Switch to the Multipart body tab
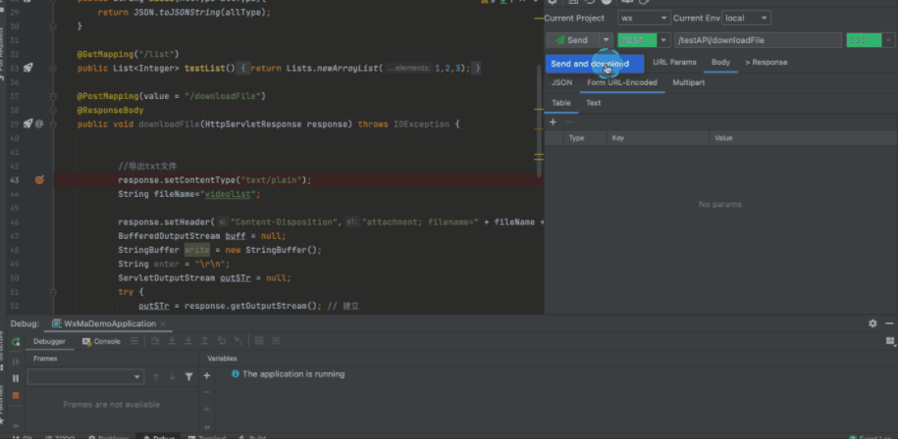The image size is (898, 439). pyautogui.click(x=688, y=82)
